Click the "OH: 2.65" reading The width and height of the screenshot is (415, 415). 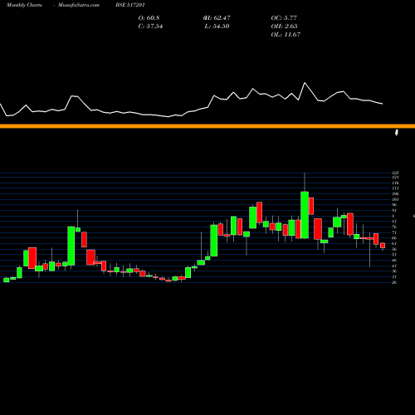(284, 27)
